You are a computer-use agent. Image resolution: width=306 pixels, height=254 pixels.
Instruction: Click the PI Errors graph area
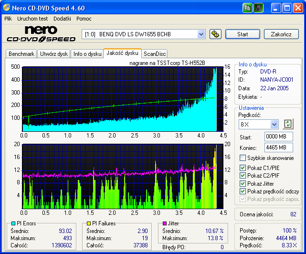(123, 99)
